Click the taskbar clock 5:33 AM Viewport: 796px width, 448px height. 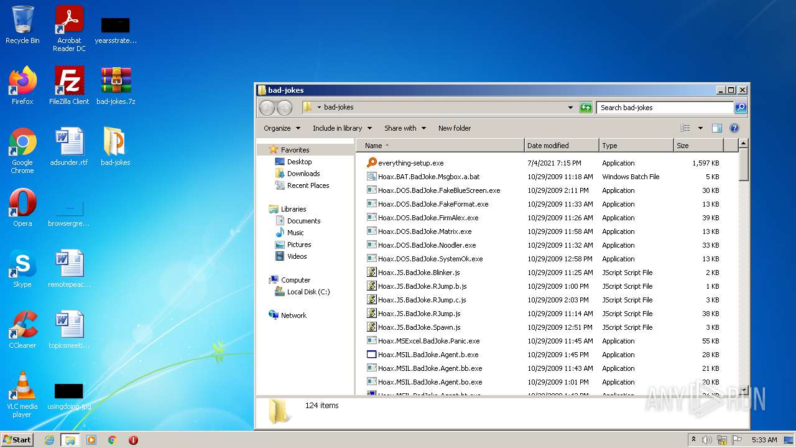coord(764,440)
